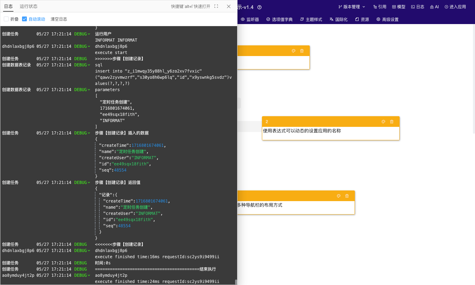
Task: Click the fullscreen expand icon in log panel
Action: pos(216,7)
